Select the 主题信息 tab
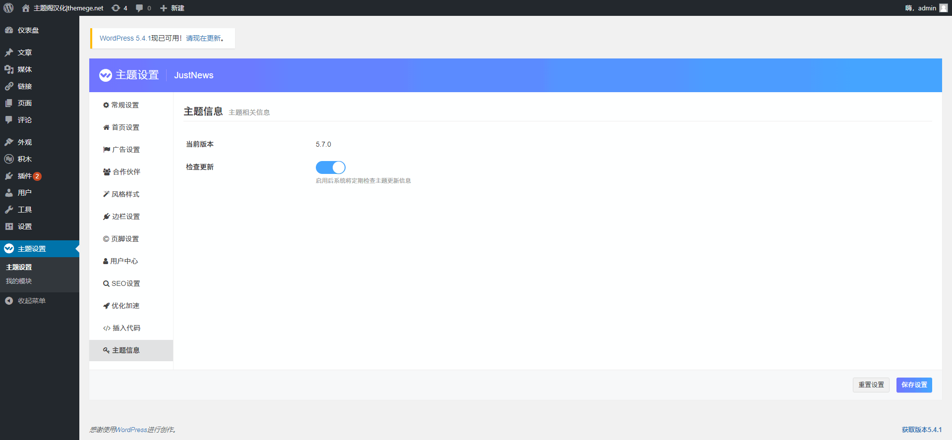Image resolution: width=952 pixels, height=440 pixels. point(131,350)
